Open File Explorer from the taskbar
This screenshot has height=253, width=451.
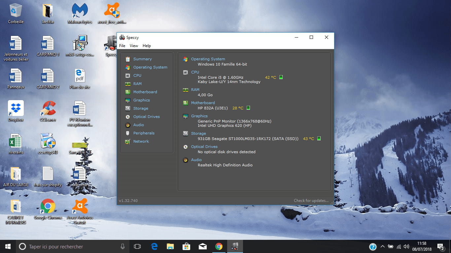tap(170, 246)
